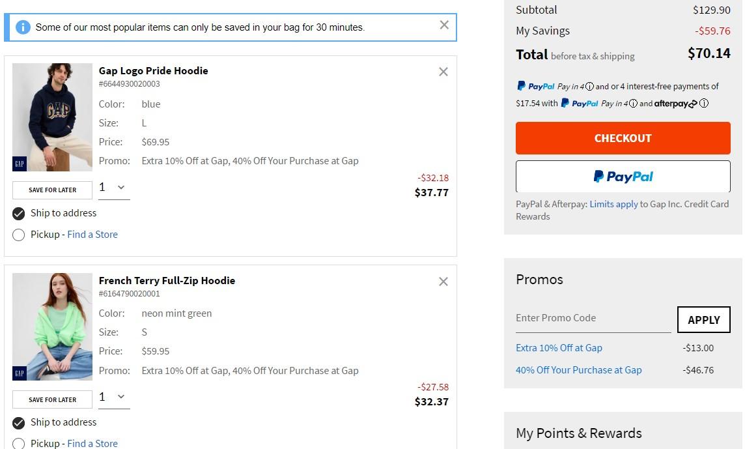Remove French Terry Full-Zip Hoodie from bag
745x449 pixels.
point(443,282)
